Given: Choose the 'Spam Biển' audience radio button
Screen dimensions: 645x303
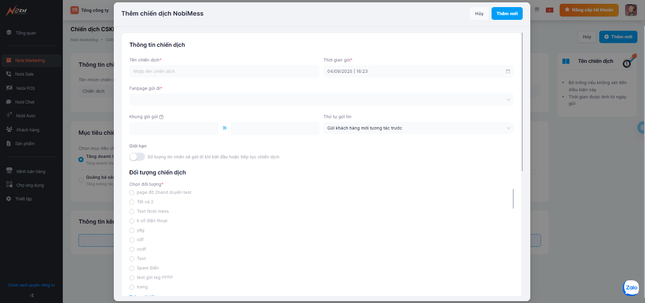Looking at the screenshot, I should 132,268.
